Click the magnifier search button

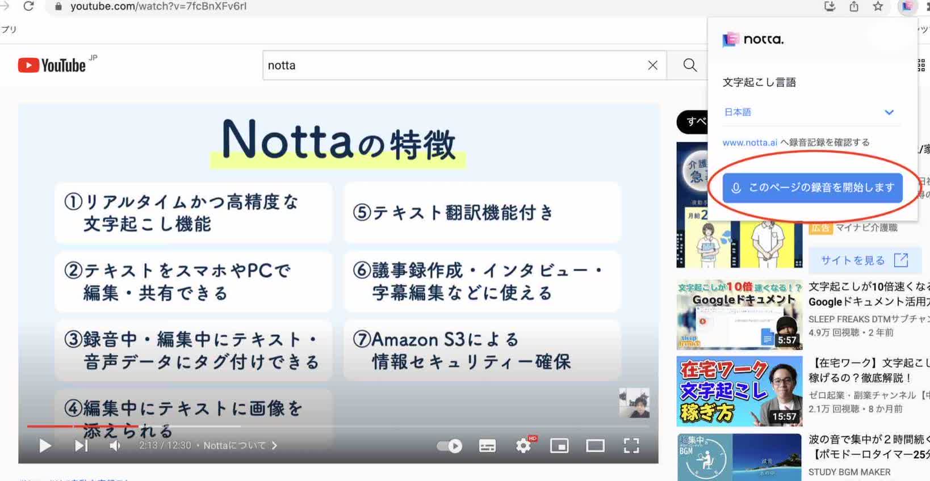click(690, 65)
